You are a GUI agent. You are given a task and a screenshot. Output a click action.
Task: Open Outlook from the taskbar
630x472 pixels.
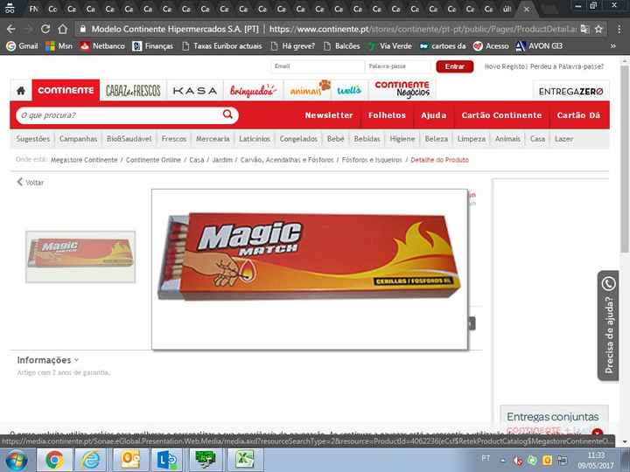129,460
